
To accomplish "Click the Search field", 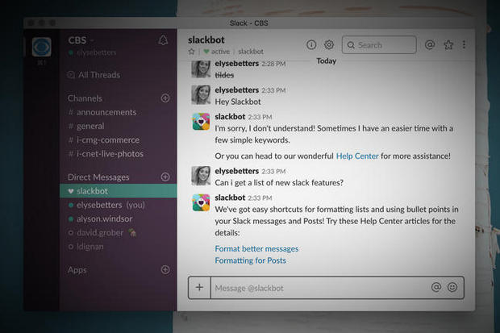I will [379, 44].
